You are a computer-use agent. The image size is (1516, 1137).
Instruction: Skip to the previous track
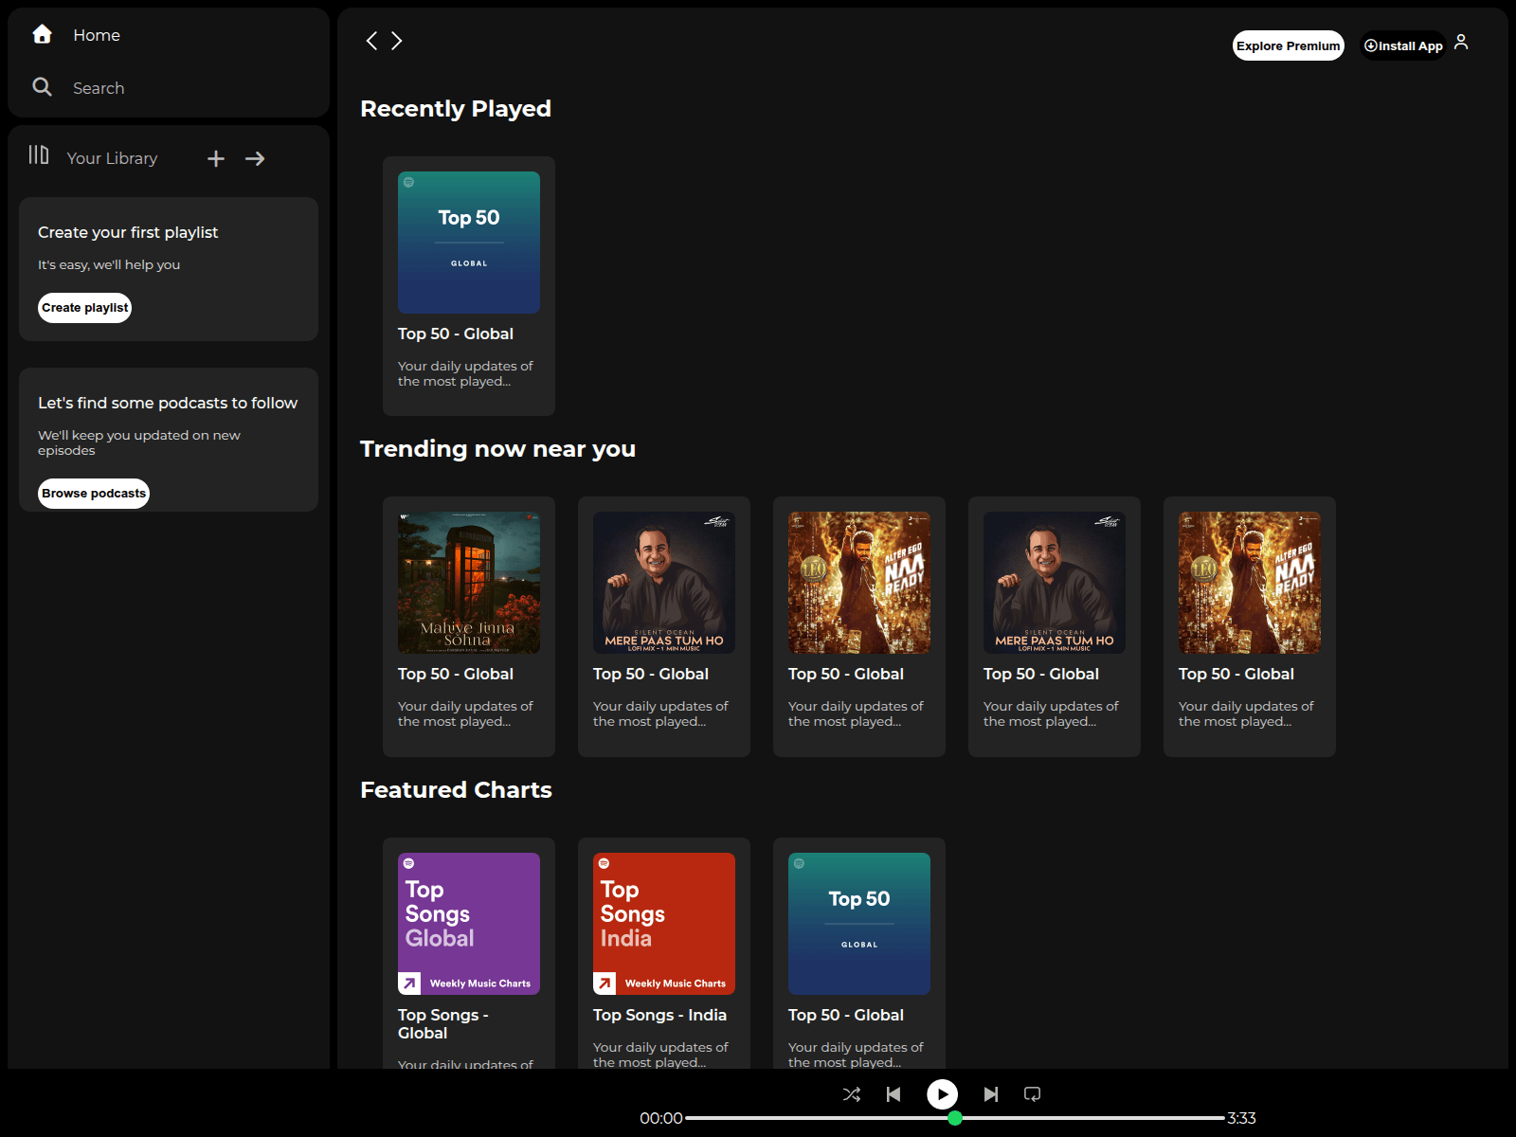893,1094
